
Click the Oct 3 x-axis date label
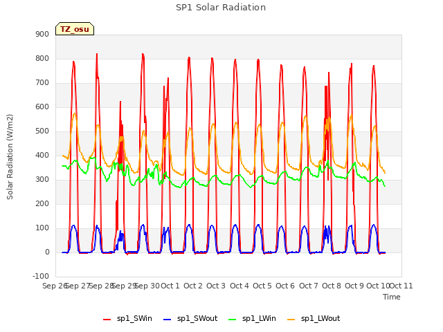pyautogui.click(x=216, y=286)
